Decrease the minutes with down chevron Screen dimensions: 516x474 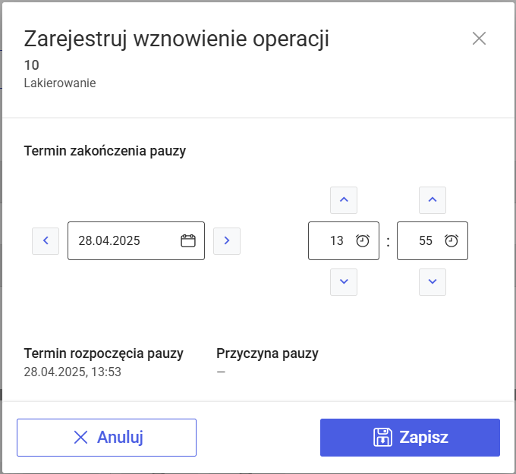pos(433,282)
